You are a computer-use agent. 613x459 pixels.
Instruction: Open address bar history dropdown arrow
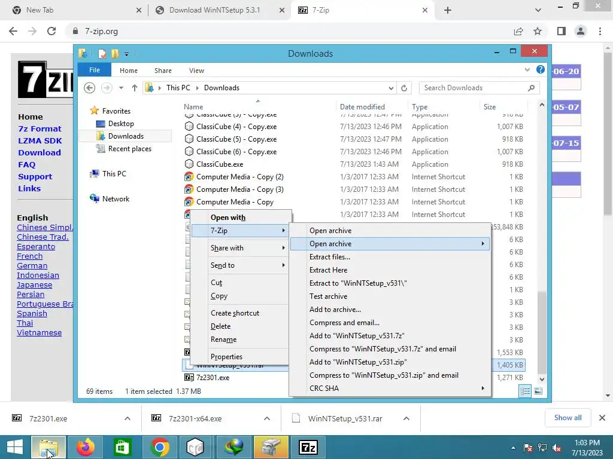(x=391, y=88)
